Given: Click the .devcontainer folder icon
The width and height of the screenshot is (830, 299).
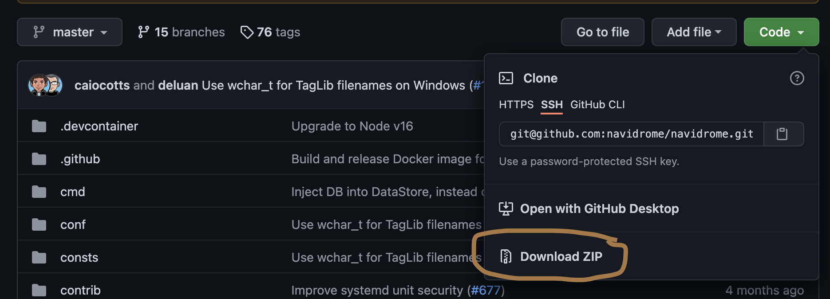Looking at the screenshot, I should click(x=39, y=126).
